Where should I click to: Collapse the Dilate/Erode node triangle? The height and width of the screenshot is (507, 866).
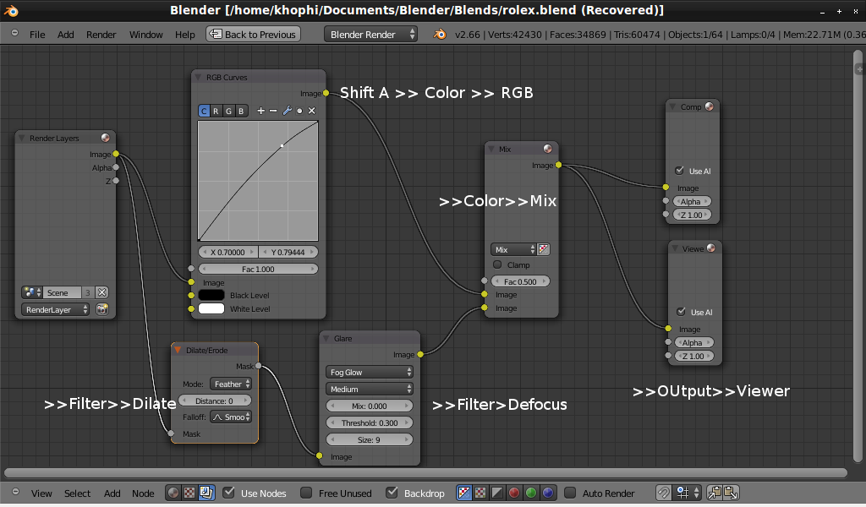[178, 350]
